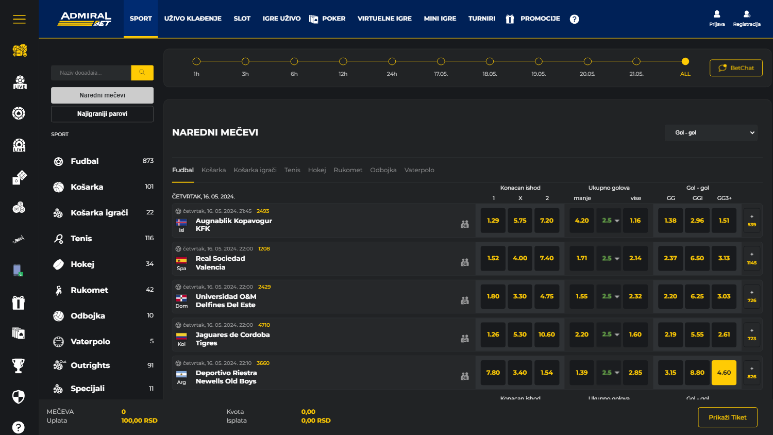Image resolution: width=773 pixels, height=435 pixels.
Task: Open statistics icon for Augnablik Kopavogur KFK
Action: (465, 224)
